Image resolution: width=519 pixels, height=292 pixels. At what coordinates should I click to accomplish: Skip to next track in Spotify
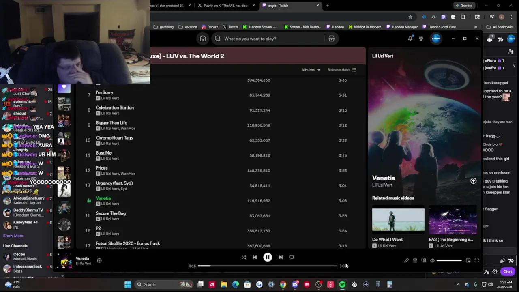click(281, 257)
